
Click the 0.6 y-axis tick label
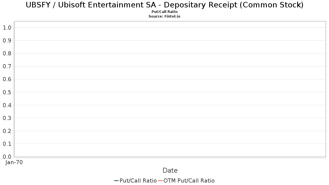coord(7,79)
